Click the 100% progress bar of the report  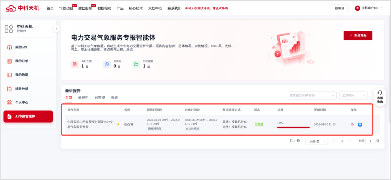(294, 127)
